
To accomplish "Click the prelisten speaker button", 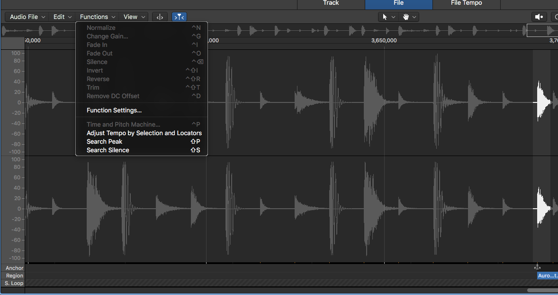I will point(539,17).
